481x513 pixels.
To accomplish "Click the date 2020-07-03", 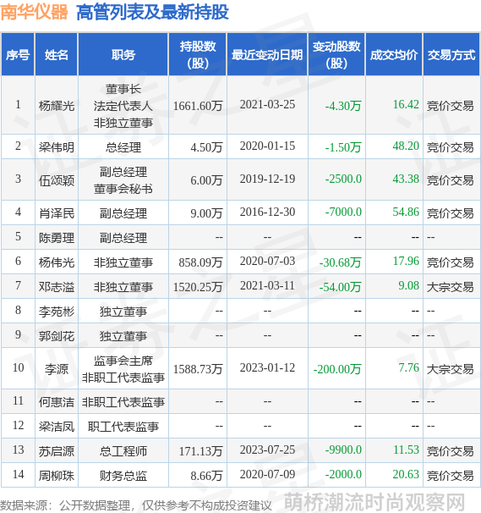I will [267, 261].
